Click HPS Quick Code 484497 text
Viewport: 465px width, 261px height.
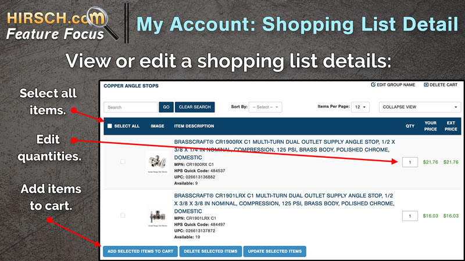point(199,224)
